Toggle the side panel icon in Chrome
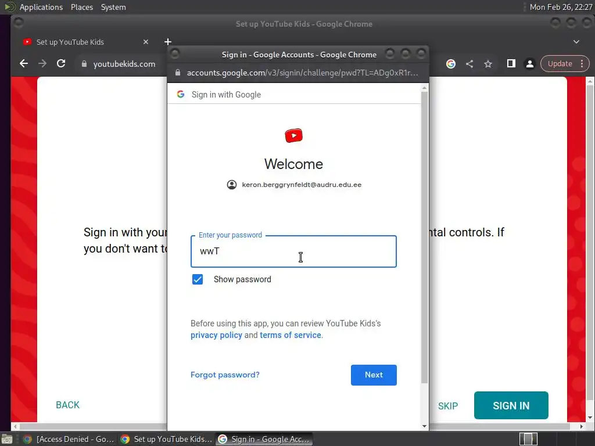This screenshot has height=446, width=595. (x=511, y=63)
